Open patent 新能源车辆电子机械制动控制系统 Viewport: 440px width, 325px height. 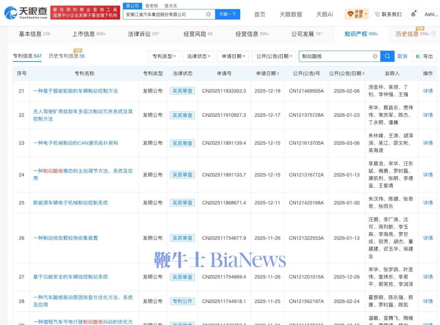click(x=70, y=203)
